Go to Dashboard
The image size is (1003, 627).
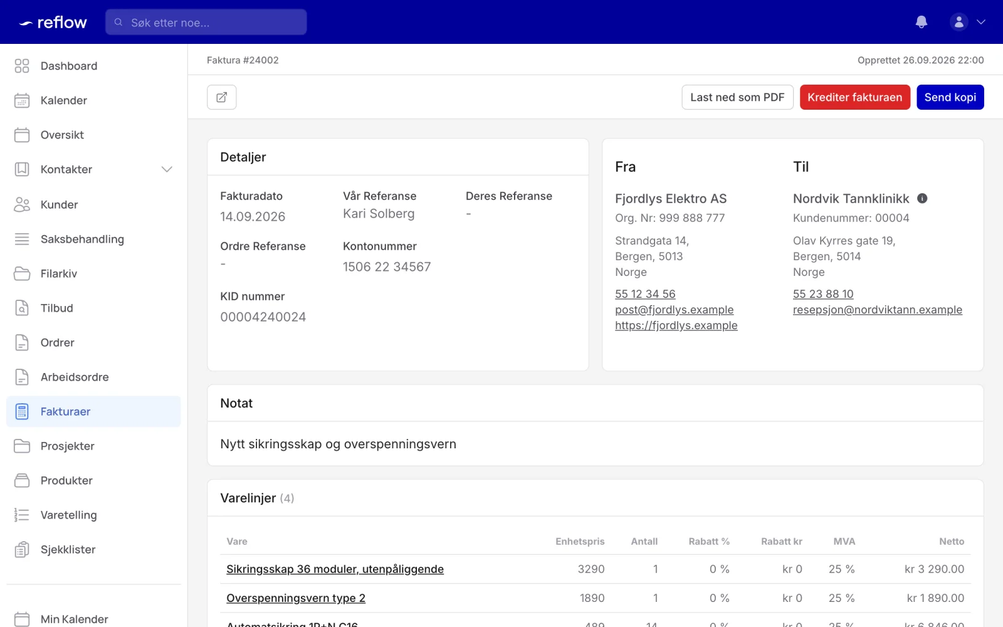point(93,66)
